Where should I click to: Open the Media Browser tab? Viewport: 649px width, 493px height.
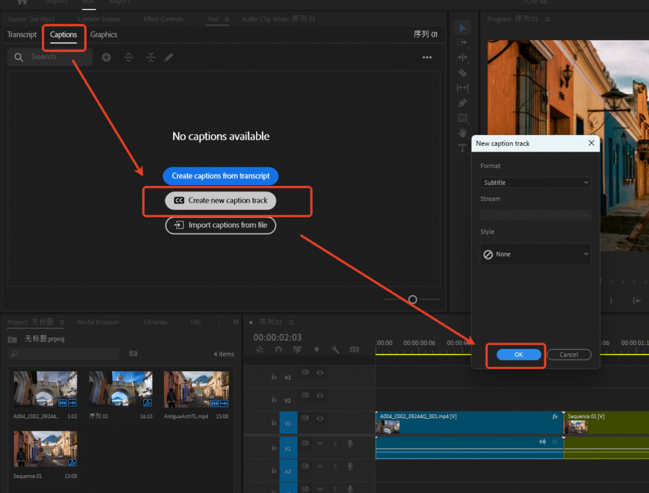98,322
